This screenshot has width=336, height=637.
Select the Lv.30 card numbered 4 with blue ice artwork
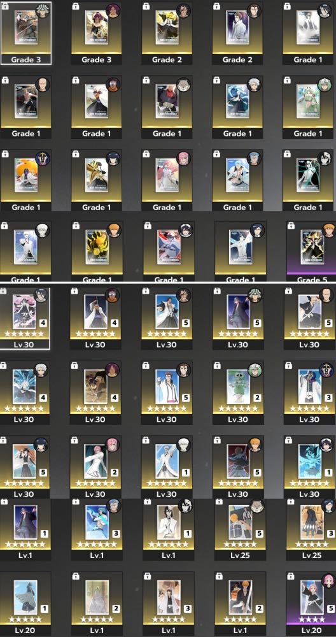pyautogui.click(x=25, y=393)
